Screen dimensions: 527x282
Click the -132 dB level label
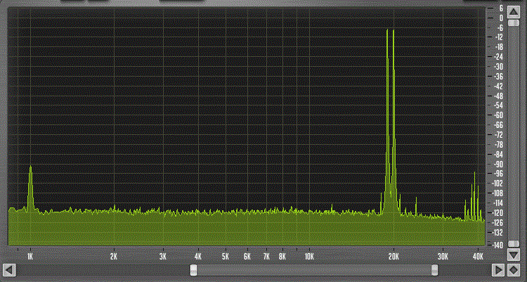(x=497, y=232)
